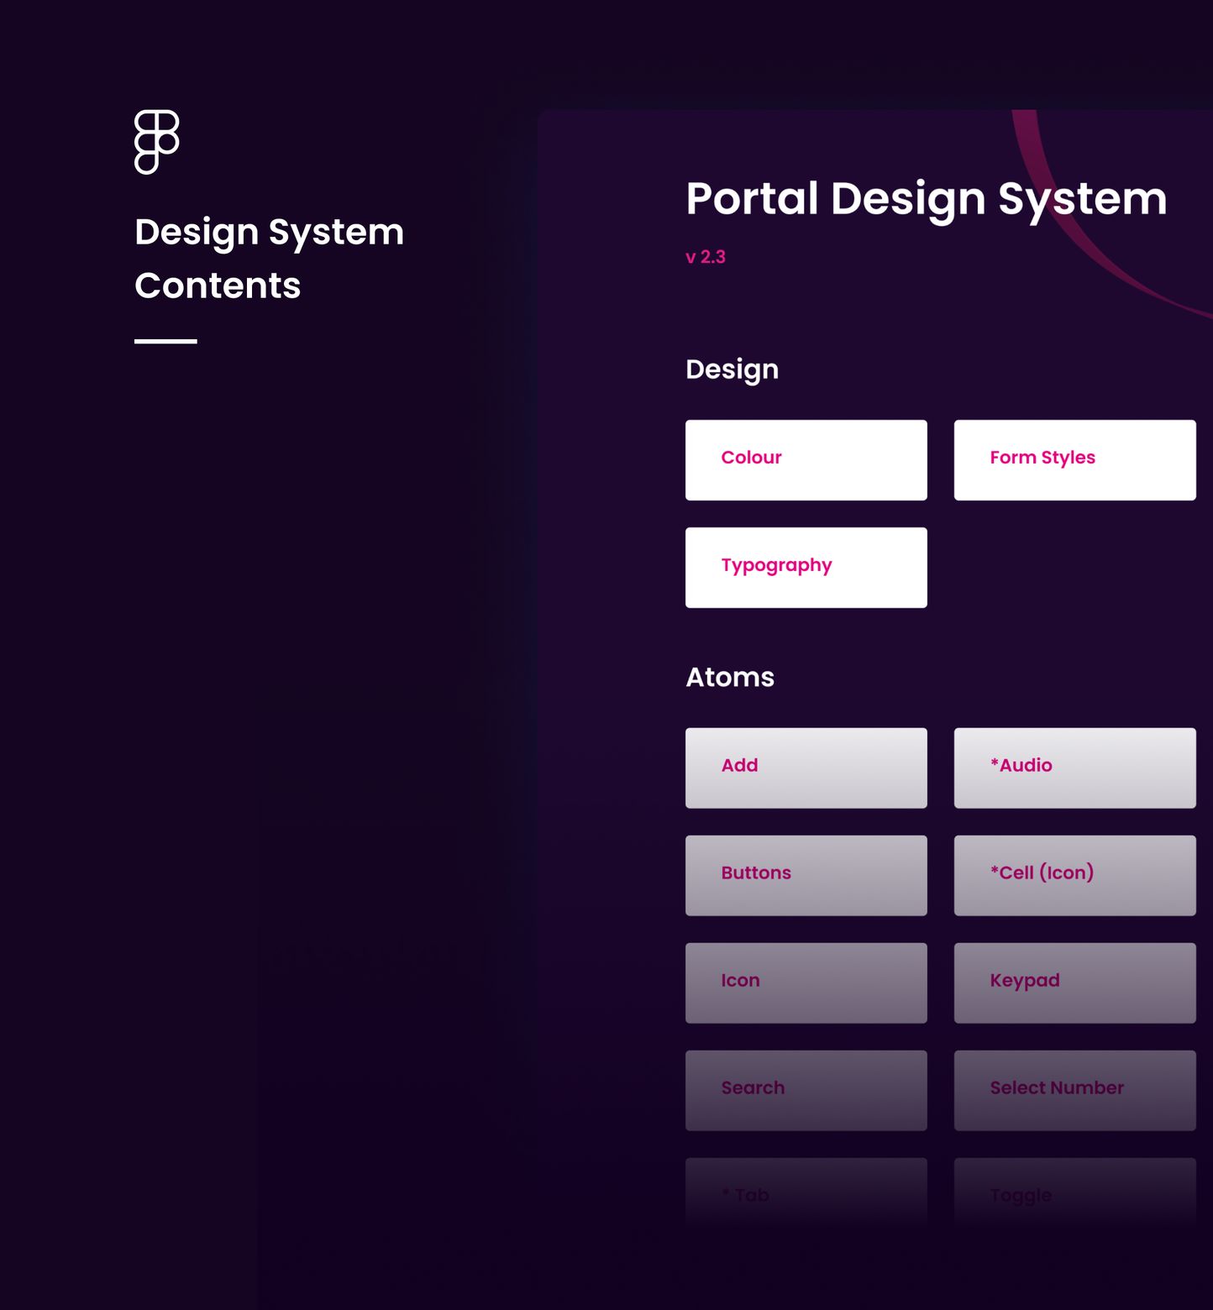Click the Design System Contents title
This screenshot has width=1213, height=1310.
[270, 257]
